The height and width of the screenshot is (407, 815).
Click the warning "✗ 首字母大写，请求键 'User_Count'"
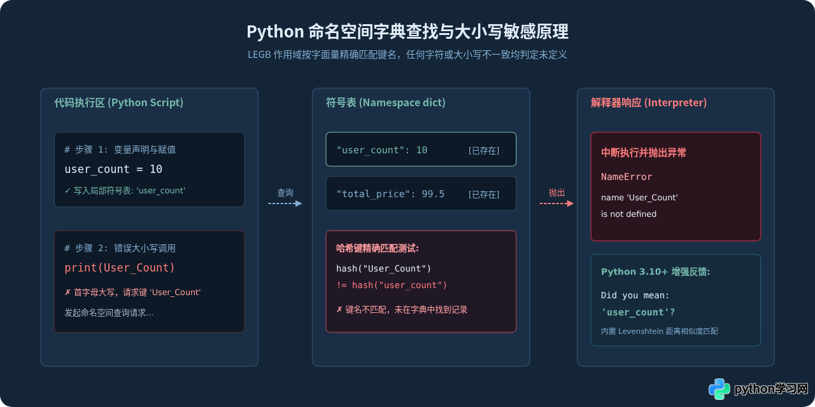[132, 292]
